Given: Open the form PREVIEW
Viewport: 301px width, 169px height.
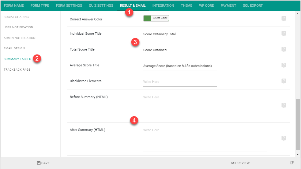Looking at the screenshot, I should click(240, 163).
